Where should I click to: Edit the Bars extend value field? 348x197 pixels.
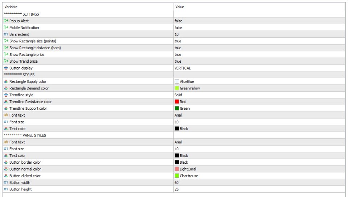click(x=177, y=34)
